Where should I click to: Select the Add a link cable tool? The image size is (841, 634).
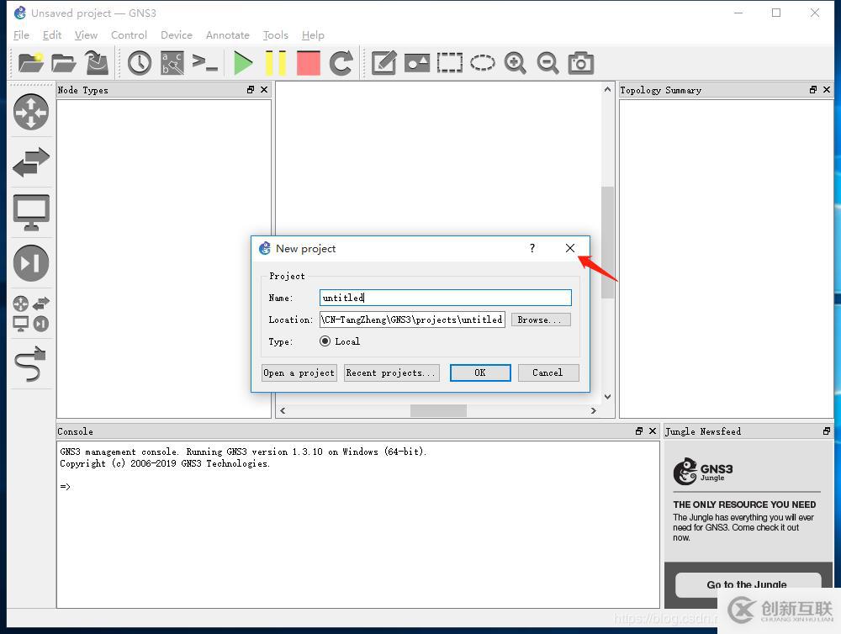tap(31, 363)
